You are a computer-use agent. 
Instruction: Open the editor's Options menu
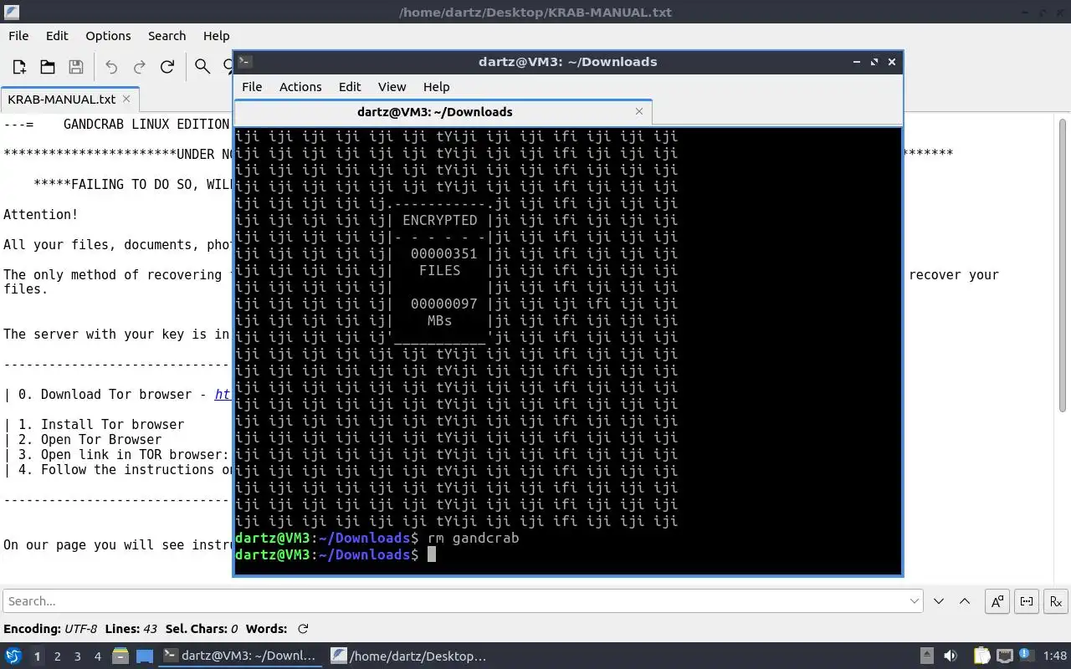pos(108,36)
